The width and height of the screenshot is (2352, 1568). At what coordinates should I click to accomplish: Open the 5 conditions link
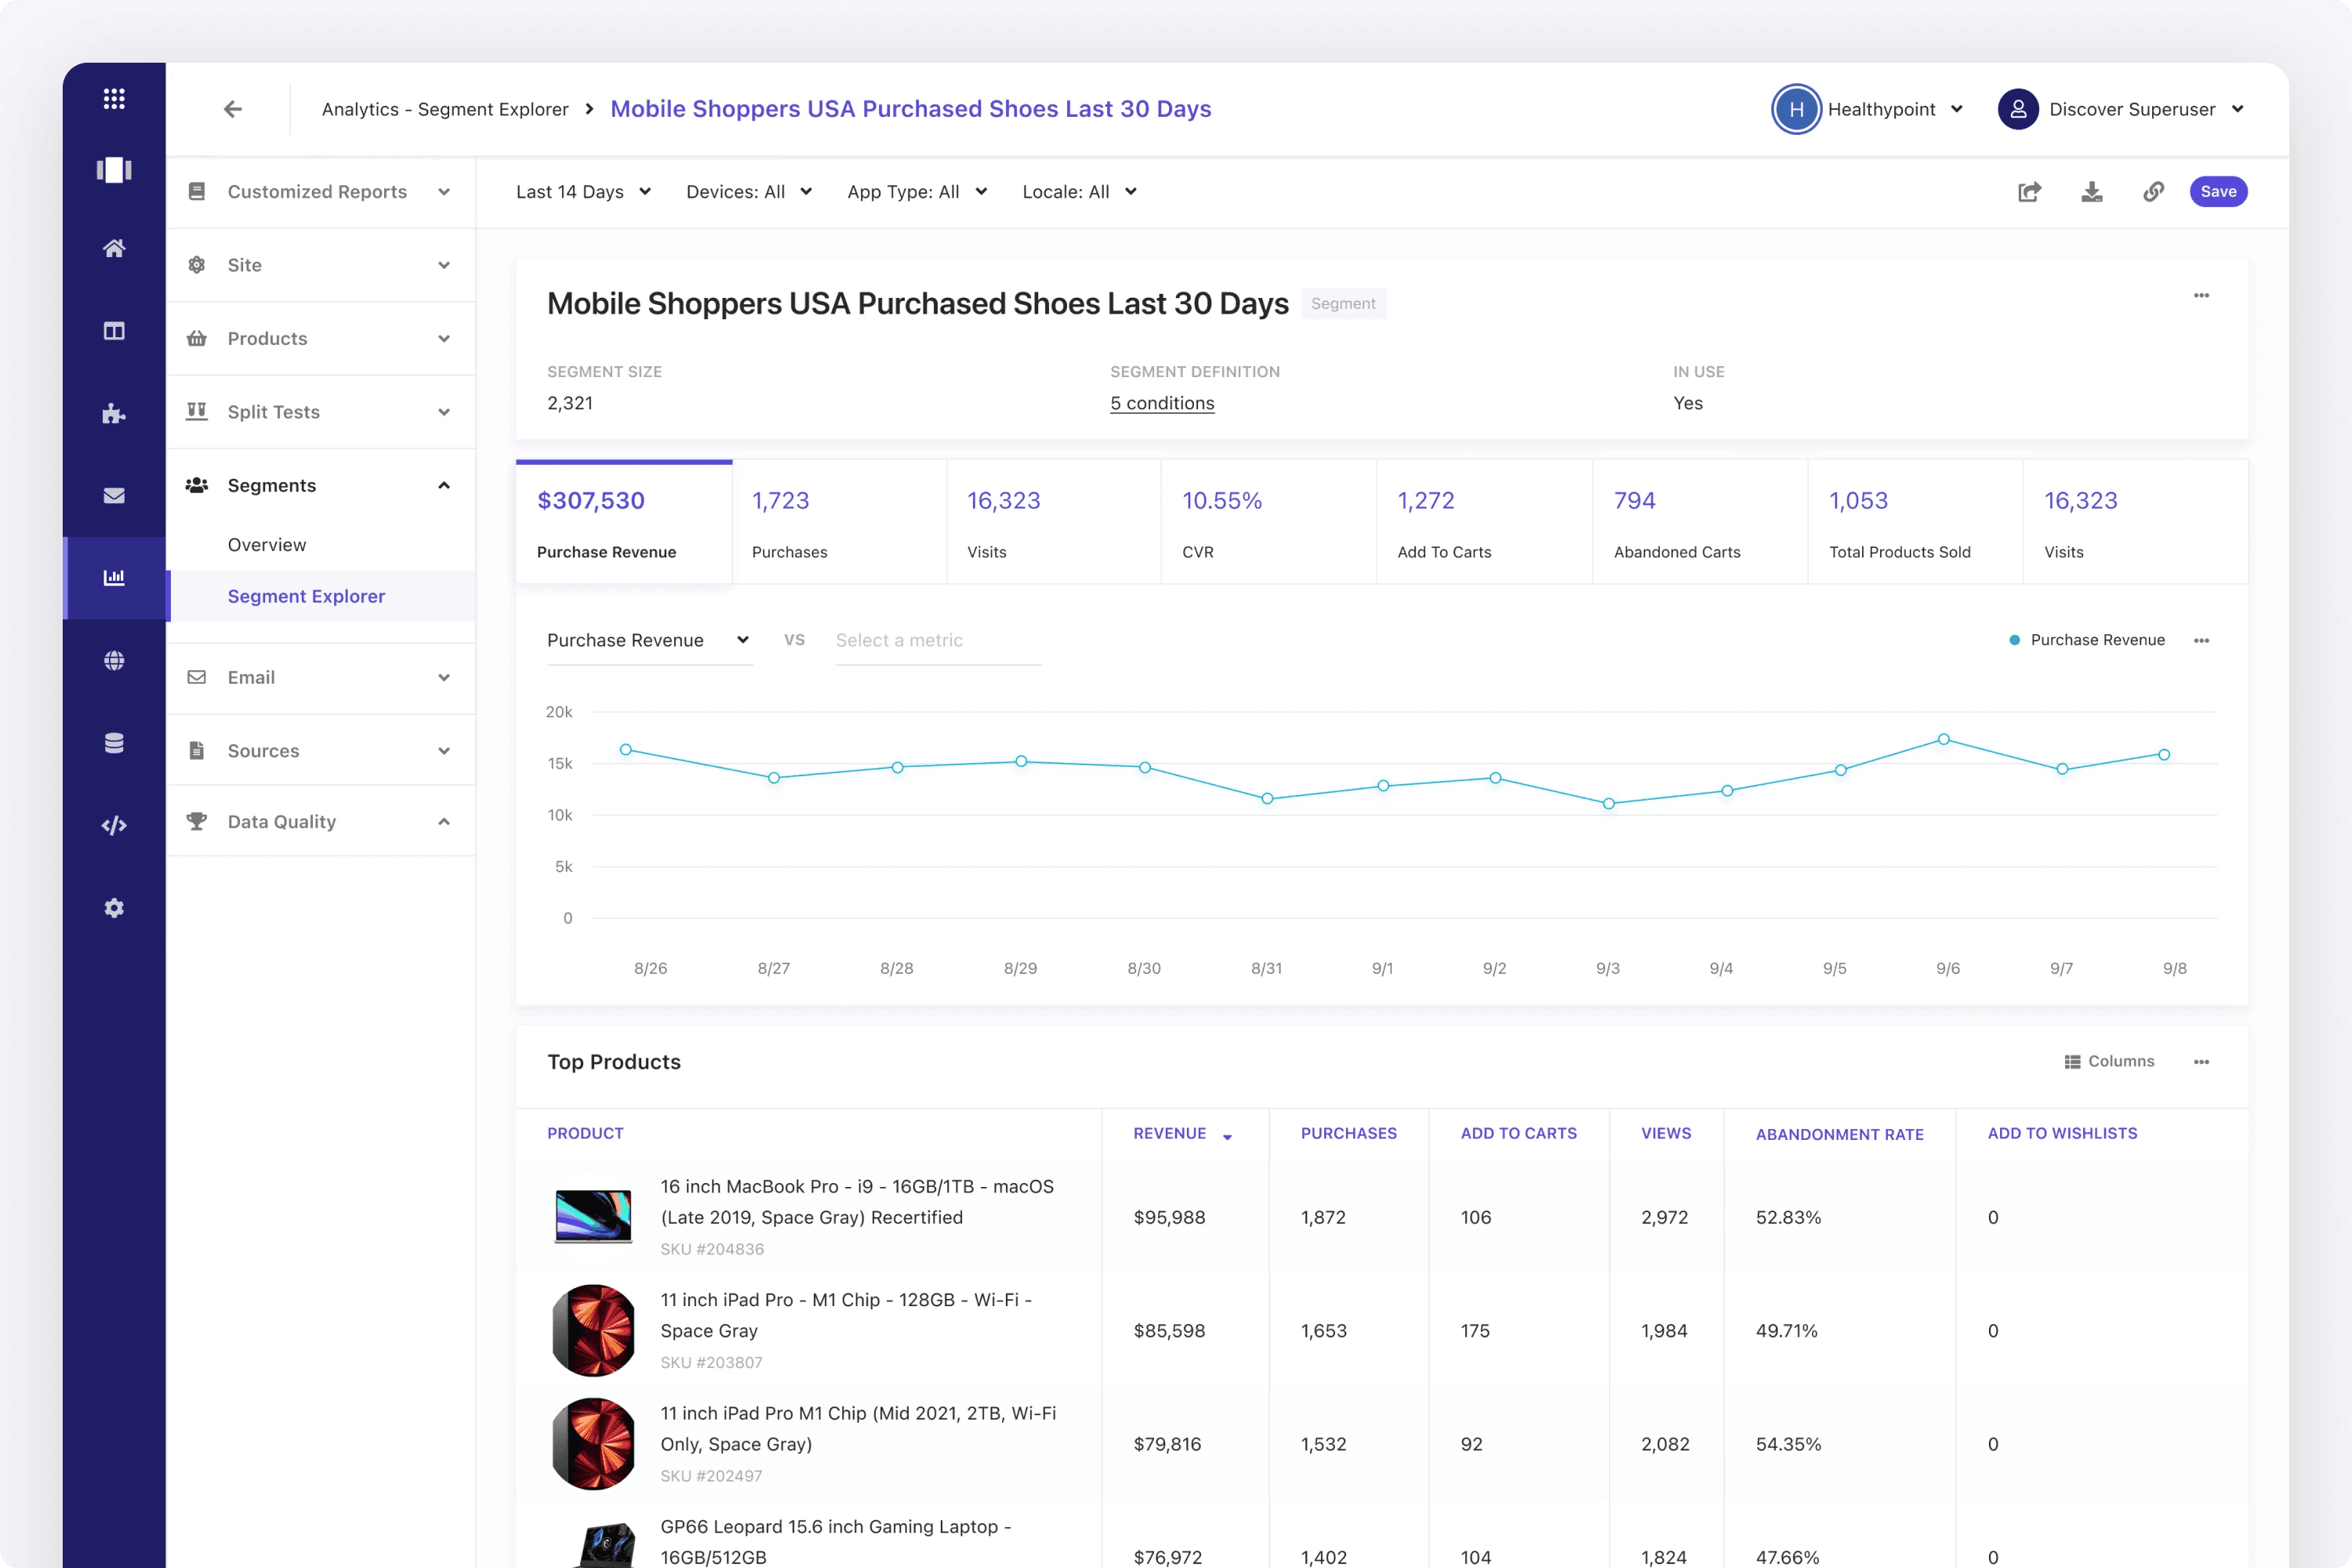pos(1162,403)
